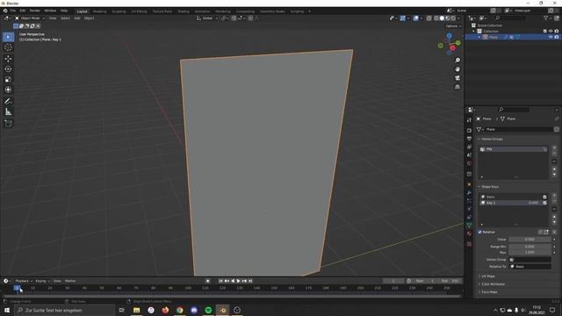
Task: Open the Texture properties checker tab
Action: [469, 244]
